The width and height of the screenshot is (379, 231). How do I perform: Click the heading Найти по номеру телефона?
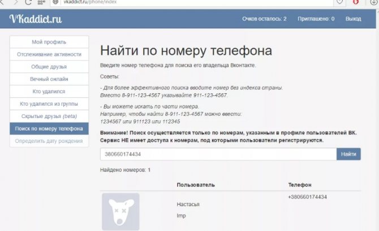pos(186,51)
